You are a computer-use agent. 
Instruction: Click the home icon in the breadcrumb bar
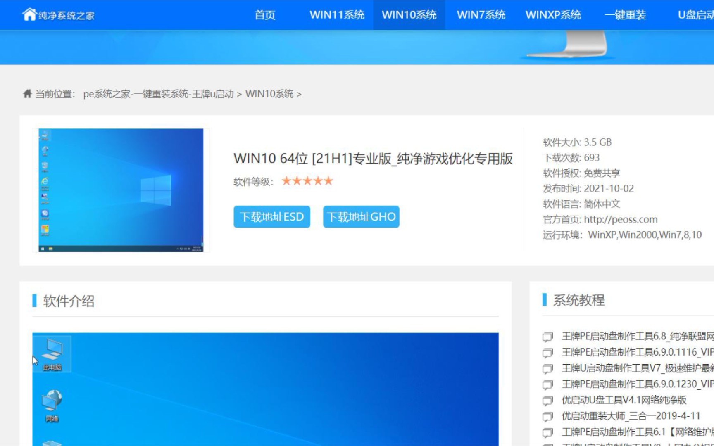pyautogui.click(x=26, y=93)
